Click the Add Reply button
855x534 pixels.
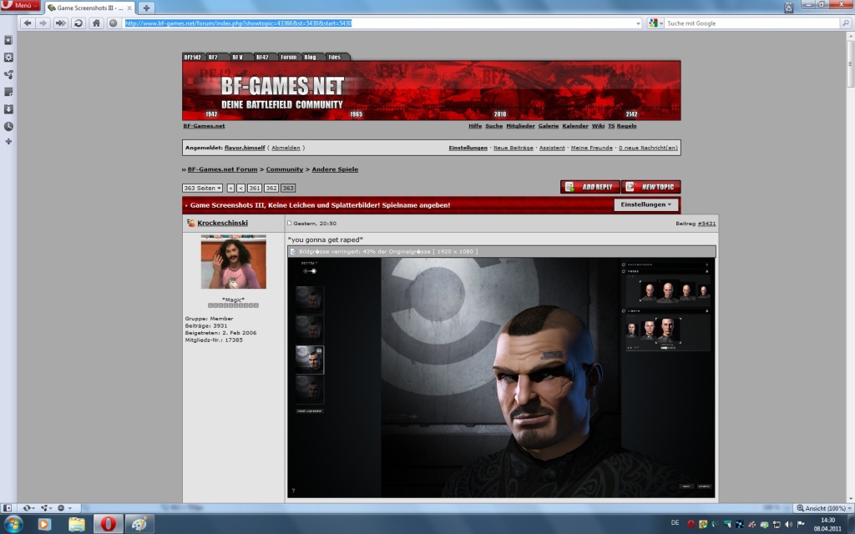coord(590,187)
